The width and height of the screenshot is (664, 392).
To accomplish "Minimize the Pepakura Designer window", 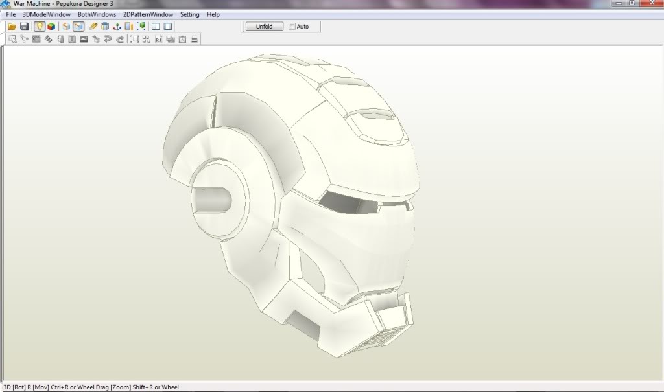I will pyautogui.click(x=619, y=3).
